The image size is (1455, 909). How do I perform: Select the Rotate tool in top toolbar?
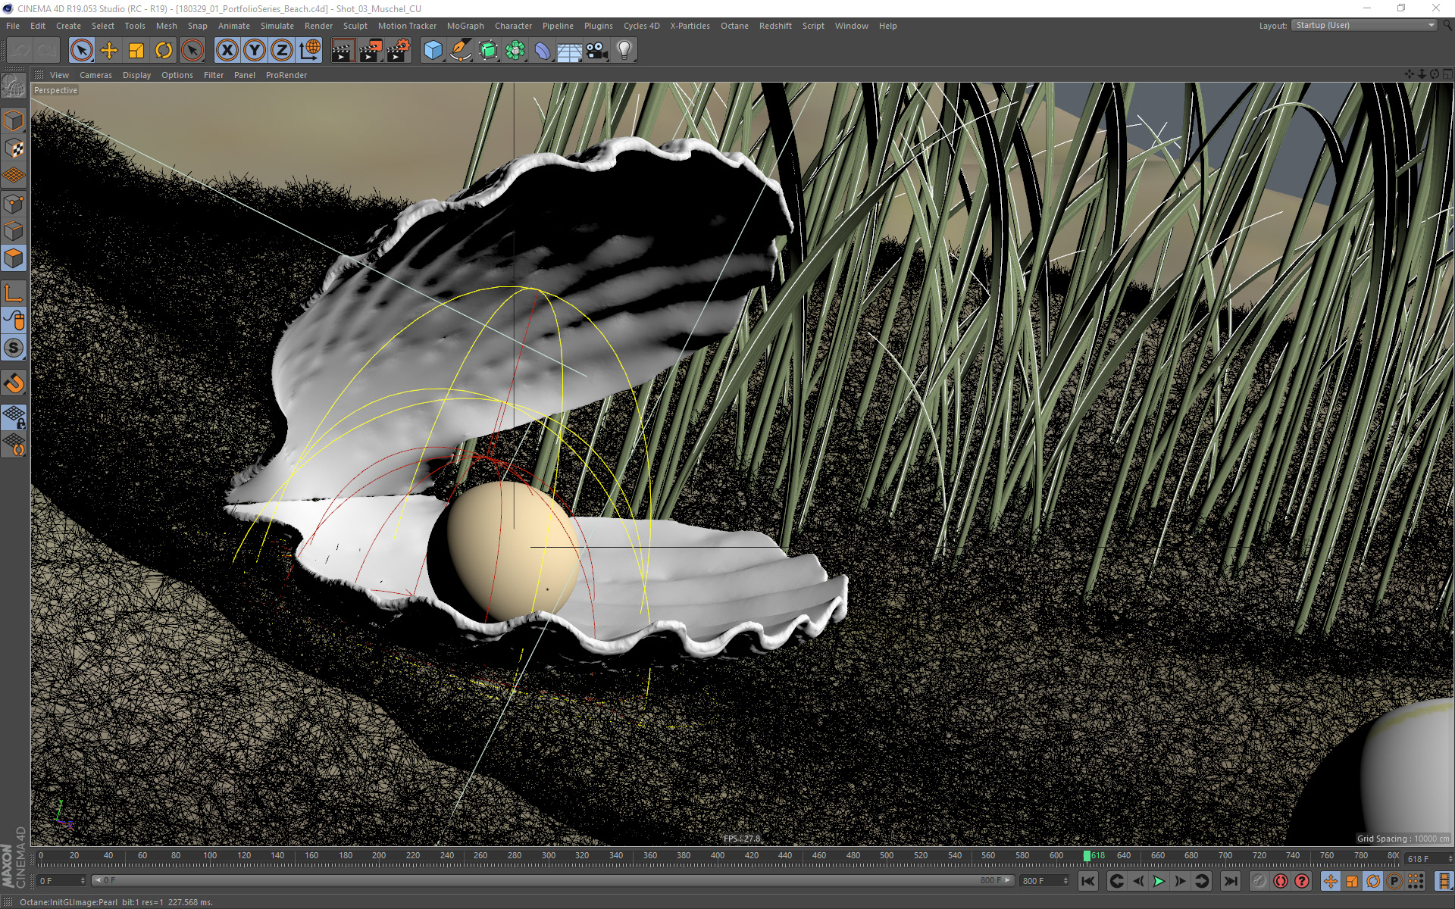pos(164,51)
